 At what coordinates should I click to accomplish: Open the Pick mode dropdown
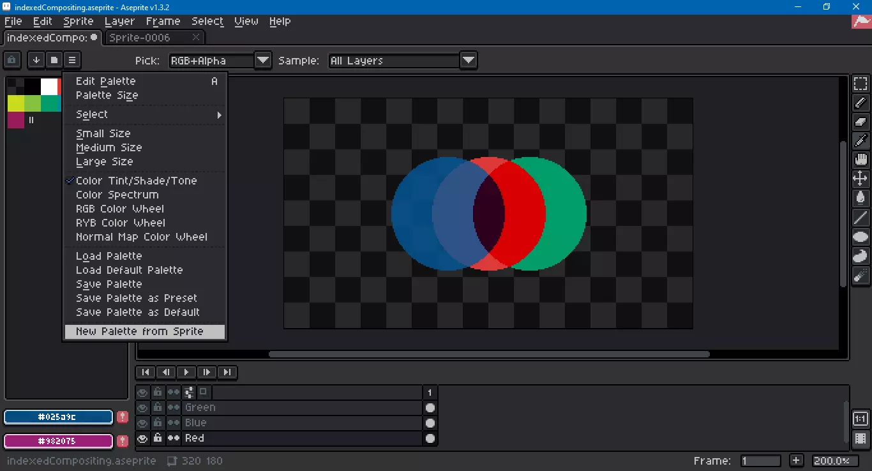point(262,61)
